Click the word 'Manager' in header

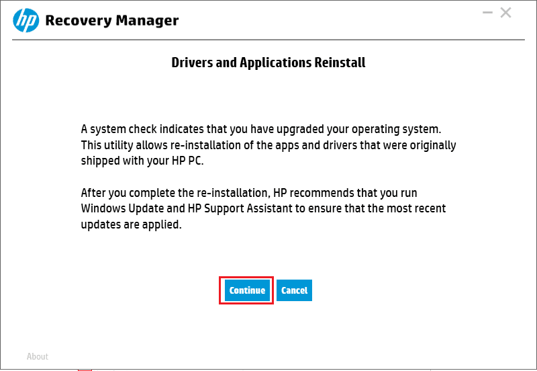pos(147,21)
